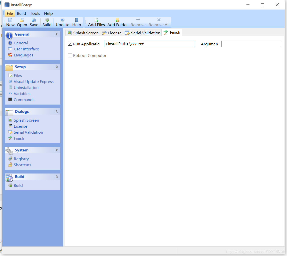Uncheck the Run Application checkbox
Viewport: 287px width, 256px height.
(70, 44)
